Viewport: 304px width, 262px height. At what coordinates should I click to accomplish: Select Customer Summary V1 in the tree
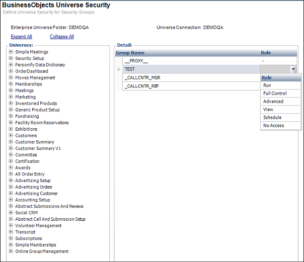38,148
